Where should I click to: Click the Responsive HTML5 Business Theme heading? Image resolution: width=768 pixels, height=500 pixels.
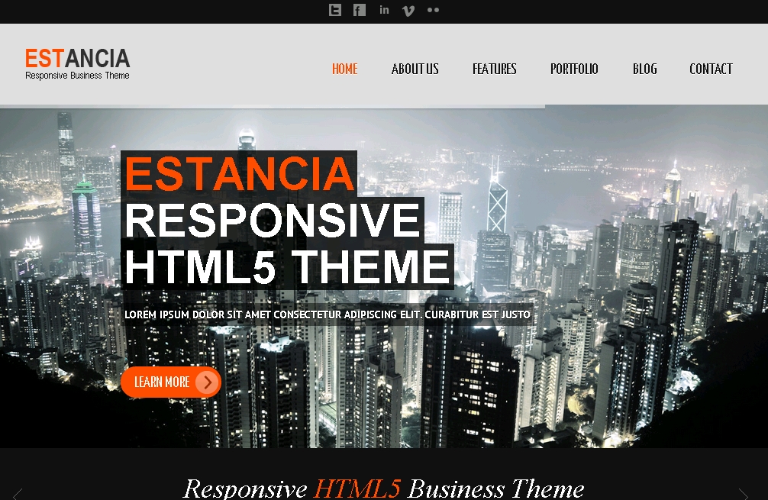pyautogui.click(x=383, y=488)
